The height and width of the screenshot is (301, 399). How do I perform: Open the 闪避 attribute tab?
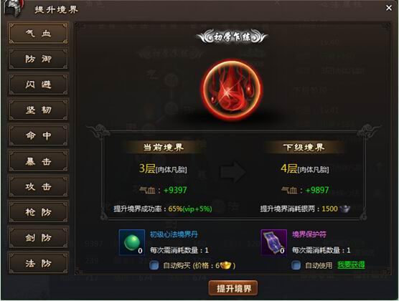(39, 85)
